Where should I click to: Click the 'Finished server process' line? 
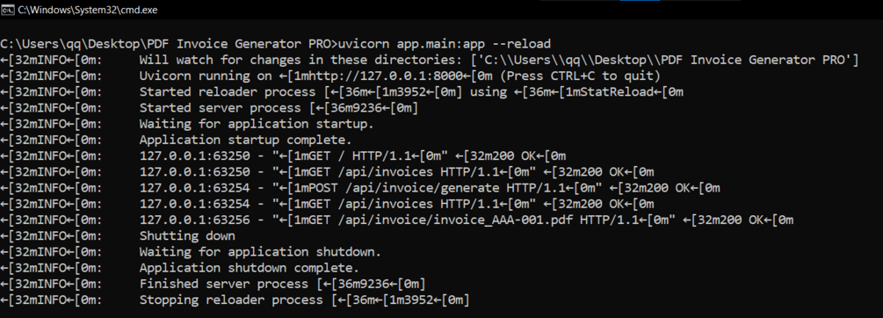pos(213,284)
